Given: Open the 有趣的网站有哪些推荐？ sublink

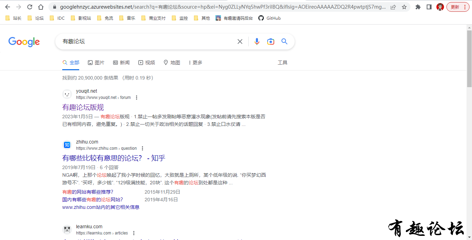Looking at the screenshot, I should coord(88,192).
